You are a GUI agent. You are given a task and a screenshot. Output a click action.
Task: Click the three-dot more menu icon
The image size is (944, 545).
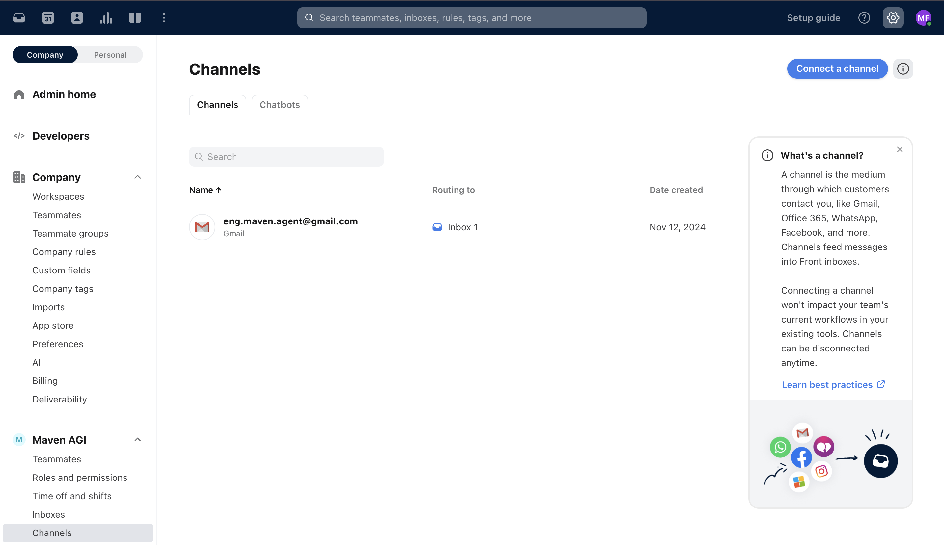coord(164,17)
